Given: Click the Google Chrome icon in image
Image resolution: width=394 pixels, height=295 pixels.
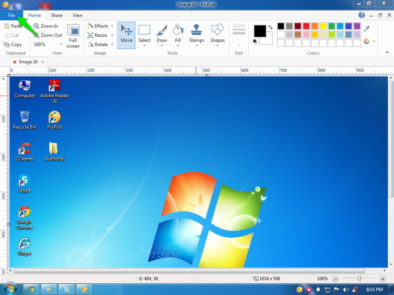Looking at the screenshot, I should tap(25, 218).
